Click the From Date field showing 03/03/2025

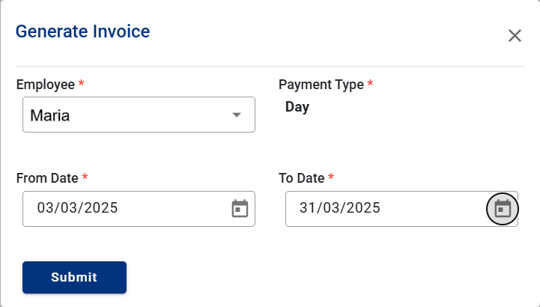coord(139,209)
